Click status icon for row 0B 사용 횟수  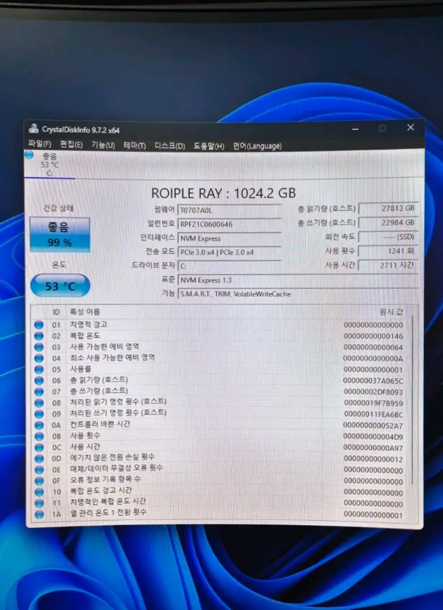[39, 436]
